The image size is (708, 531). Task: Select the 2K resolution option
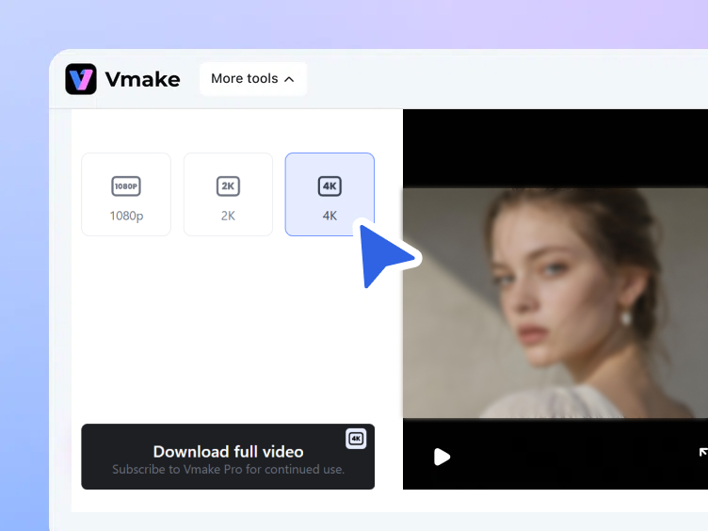(x=228, y=194)
